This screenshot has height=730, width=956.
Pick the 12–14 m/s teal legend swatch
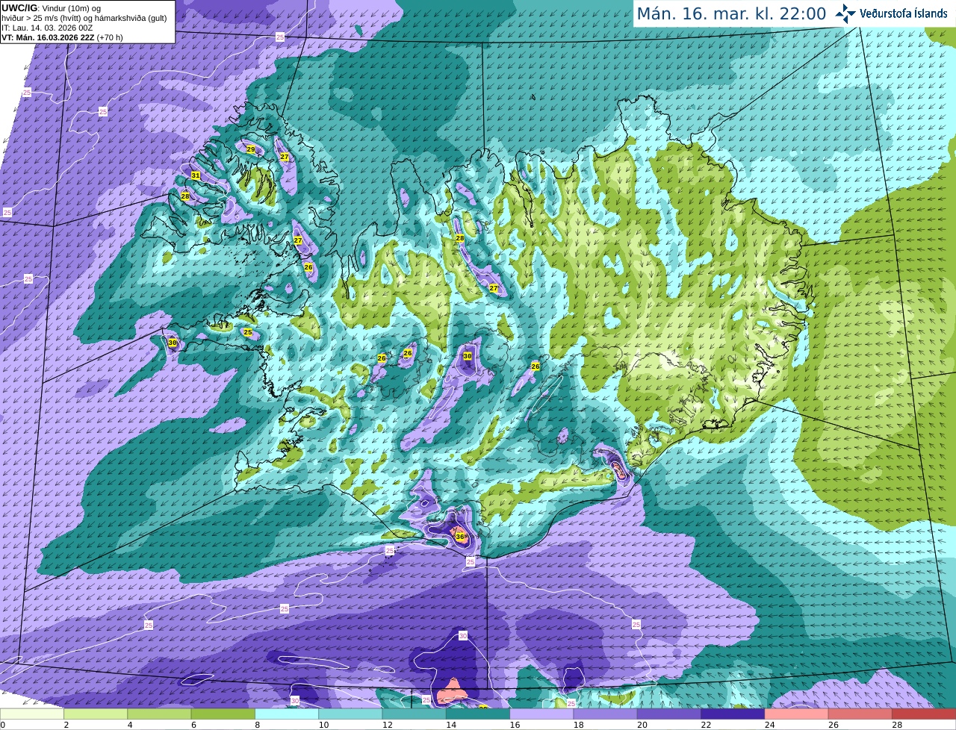click(415, 714)
